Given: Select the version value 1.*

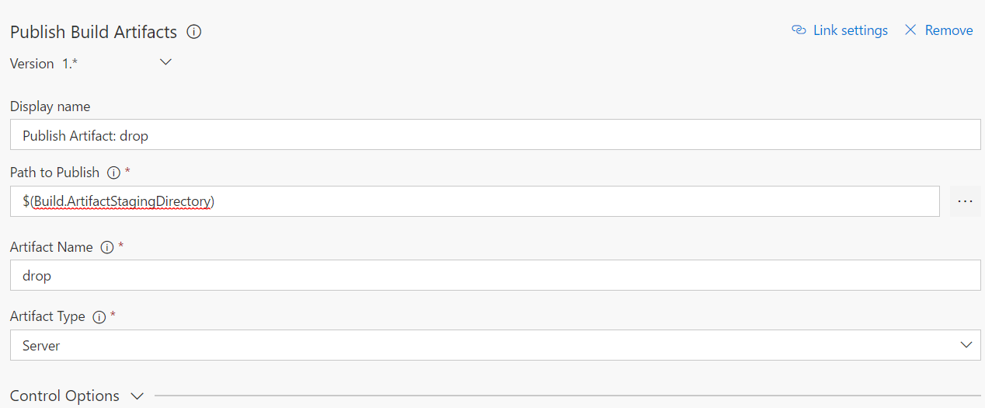Looking at the screenshot, I should coord(70,64).
